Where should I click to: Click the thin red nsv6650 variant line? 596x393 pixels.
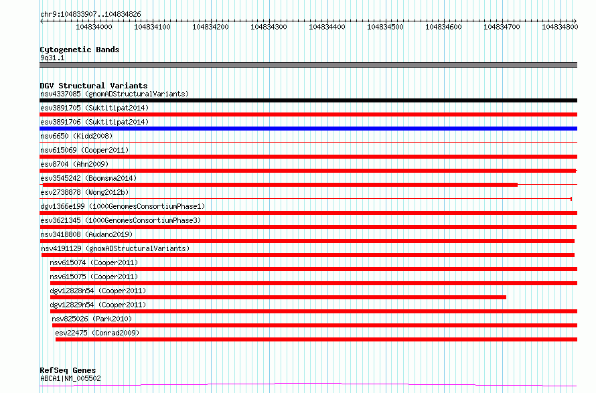coord(308,143)
